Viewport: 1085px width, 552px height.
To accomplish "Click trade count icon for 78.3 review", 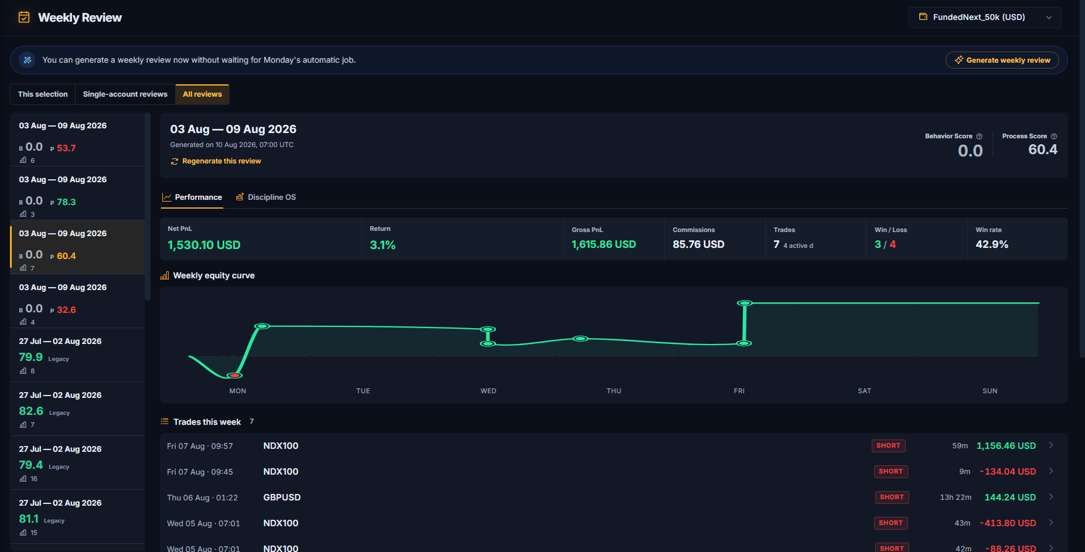I will tap(23, 214).
